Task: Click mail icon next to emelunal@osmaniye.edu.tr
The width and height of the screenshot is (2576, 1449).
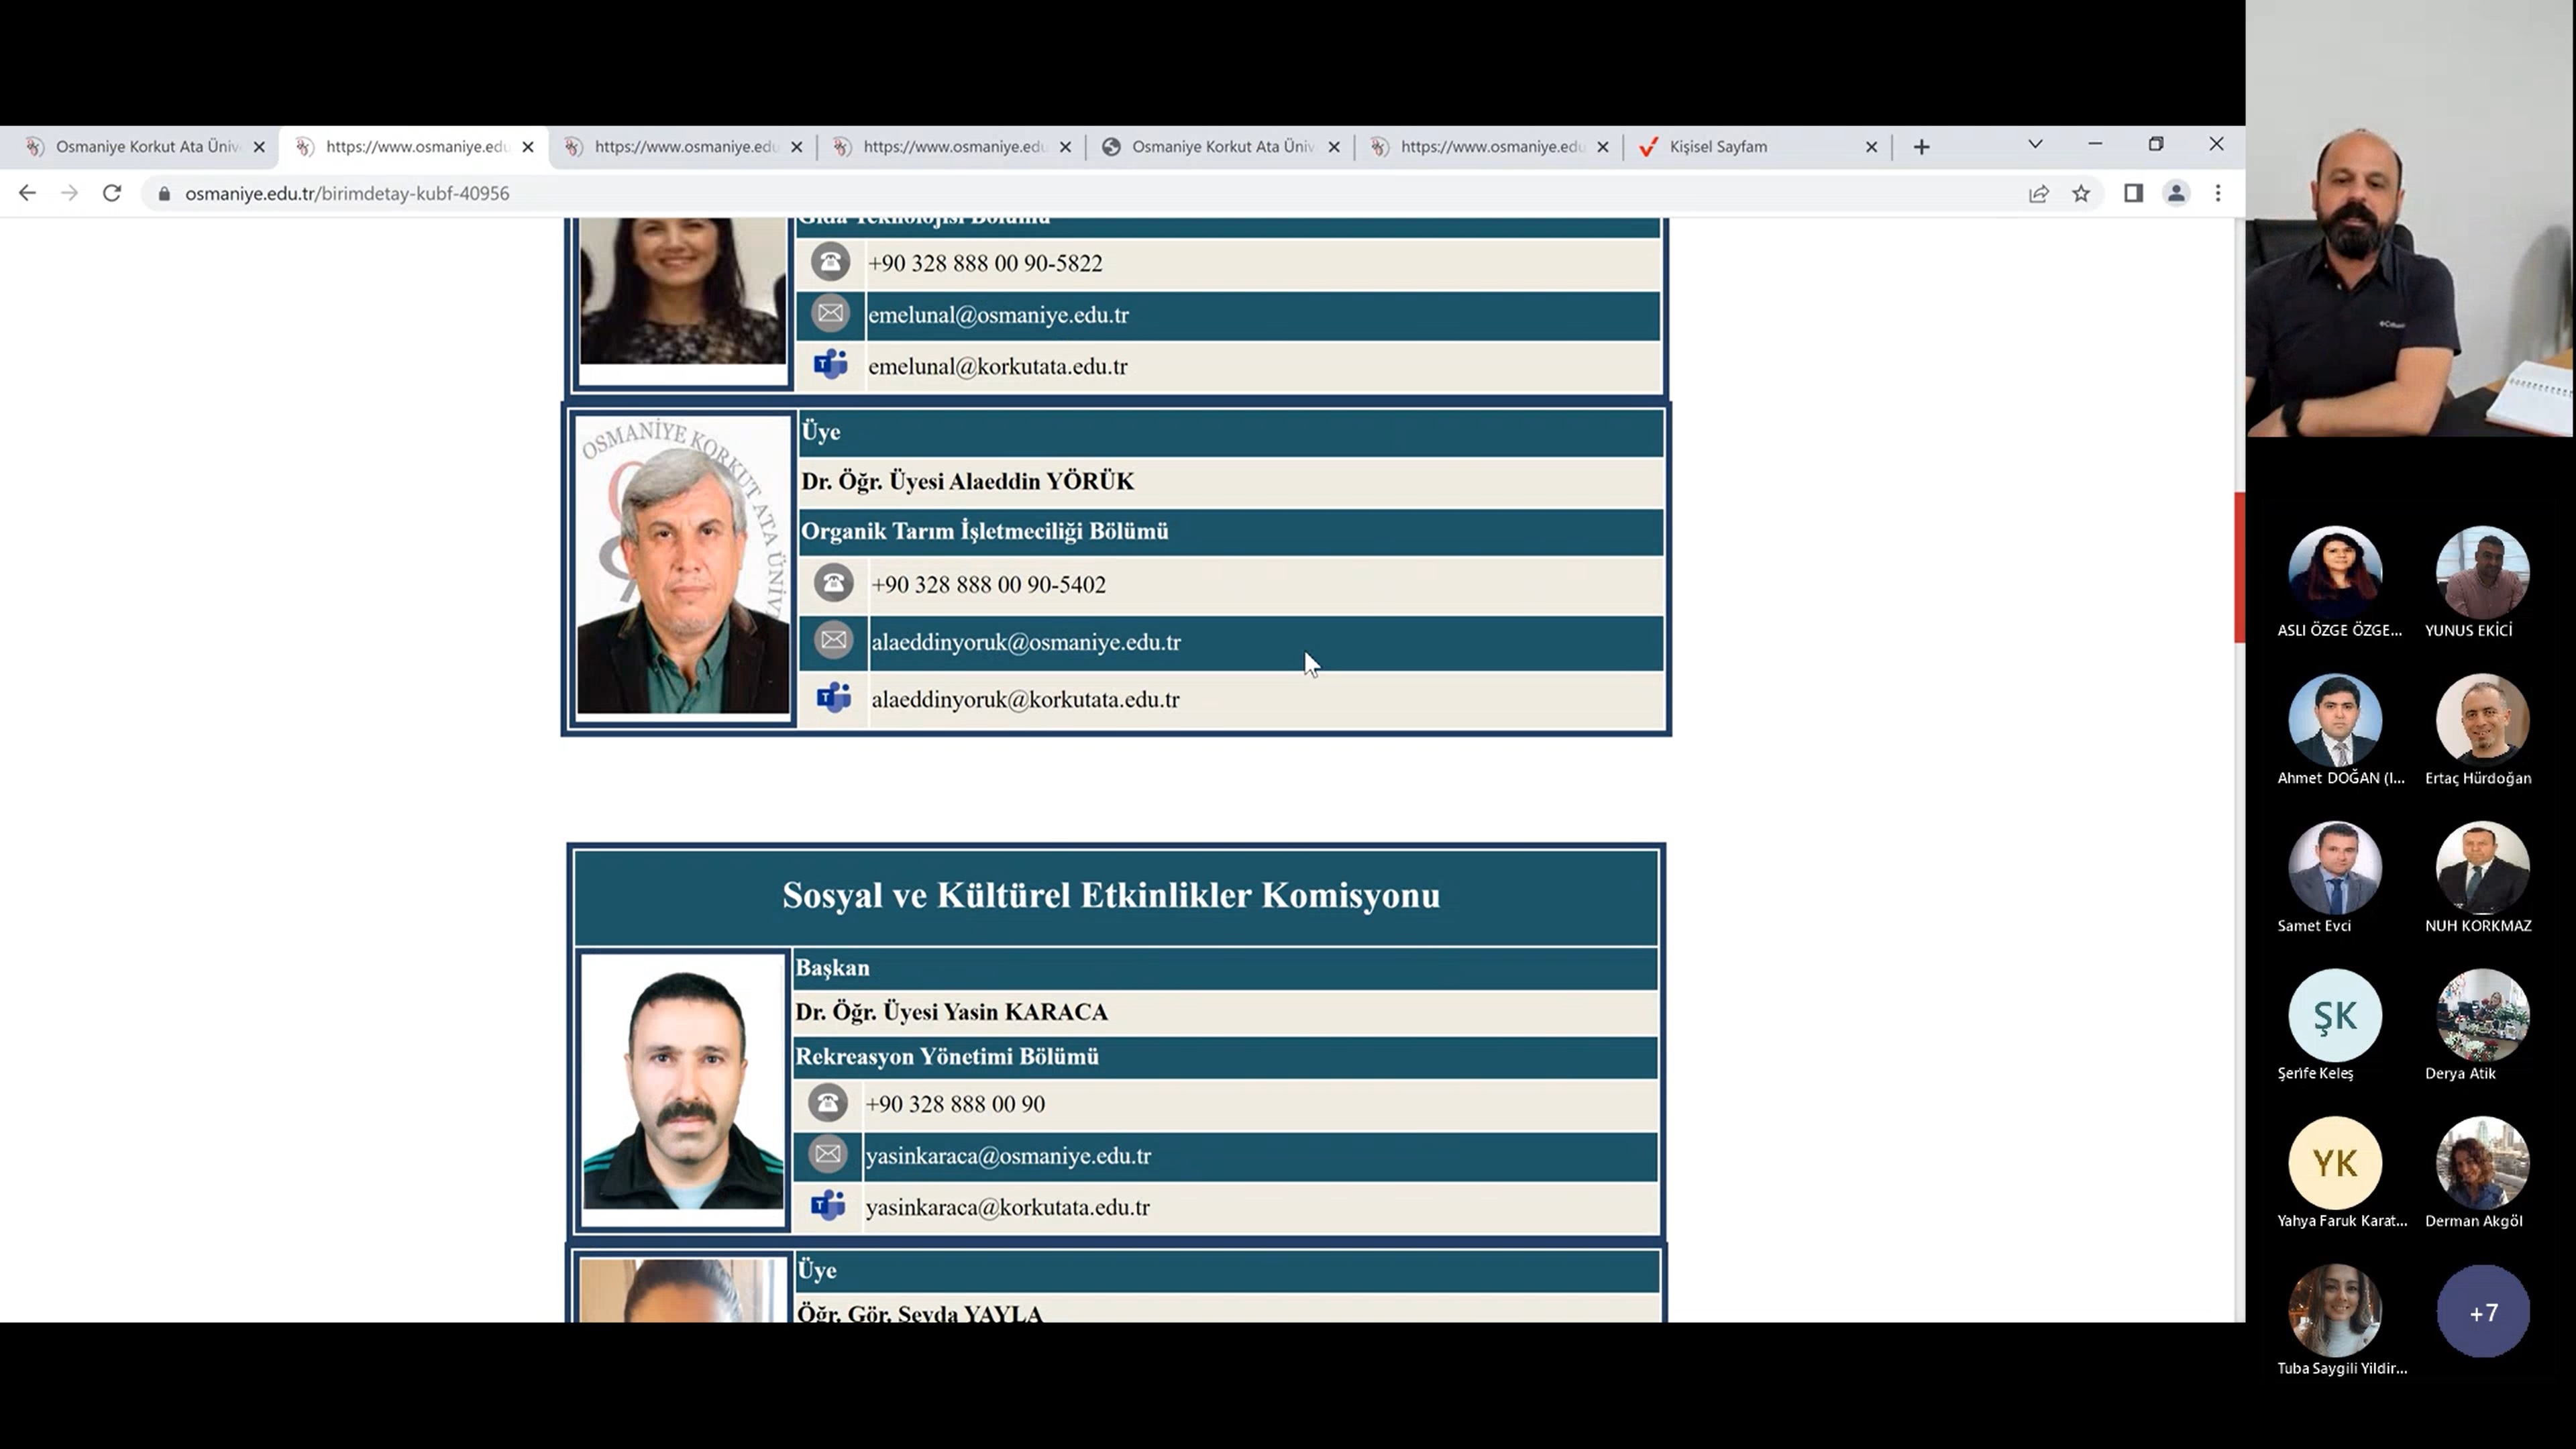Action: click(830, 313)
